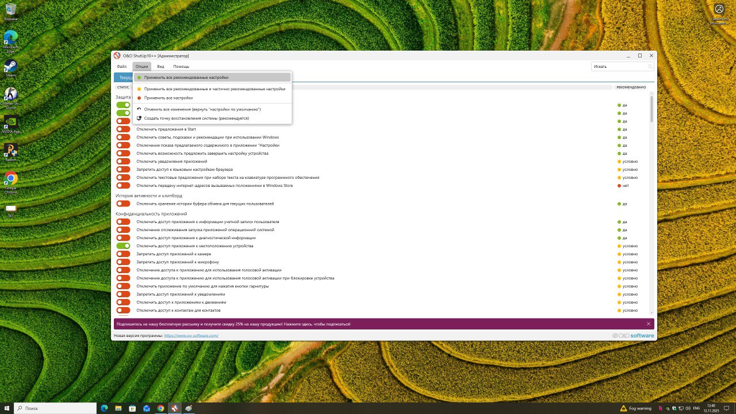The height and width of the screenshot is (414, 736).
Task: Collapse the open Опции menu
Action: [x=141, y=67]
